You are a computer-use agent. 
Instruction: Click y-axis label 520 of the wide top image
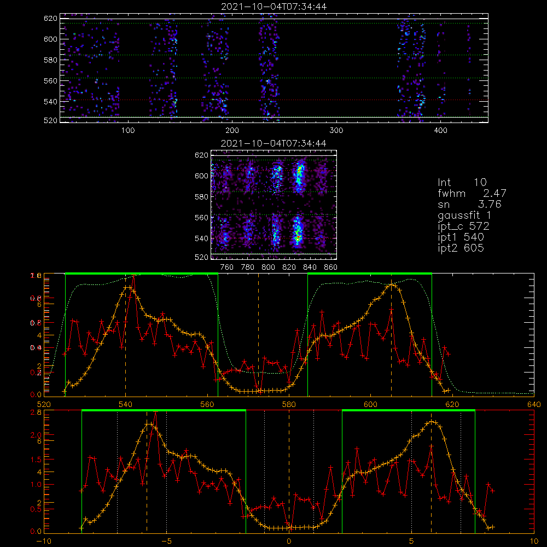[50, 120]
